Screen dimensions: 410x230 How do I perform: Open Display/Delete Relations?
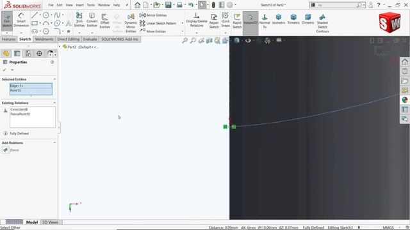tap(197, 20)
